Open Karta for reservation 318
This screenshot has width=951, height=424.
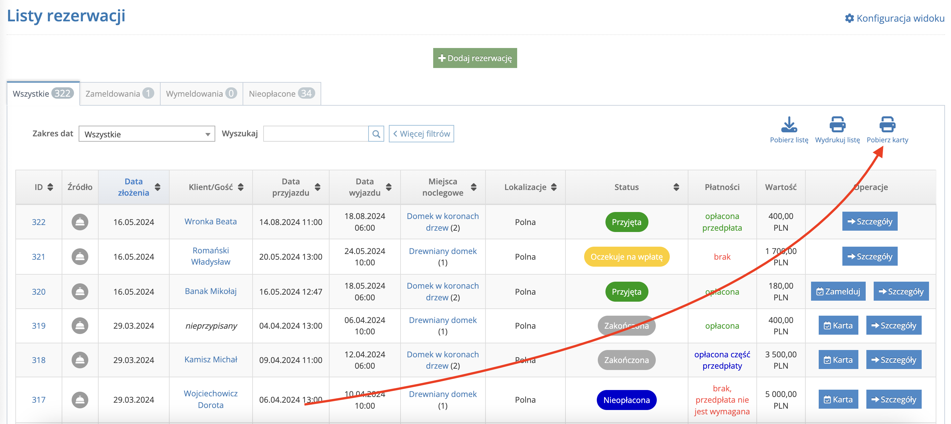click(x=838, y=360)
